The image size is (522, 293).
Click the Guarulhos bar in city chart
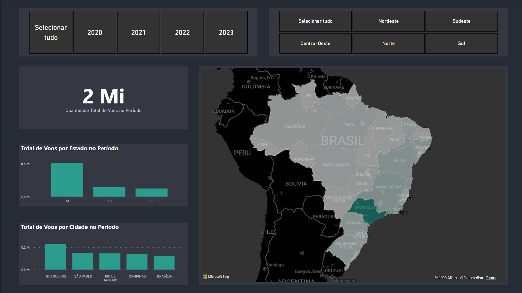point(55,257)
